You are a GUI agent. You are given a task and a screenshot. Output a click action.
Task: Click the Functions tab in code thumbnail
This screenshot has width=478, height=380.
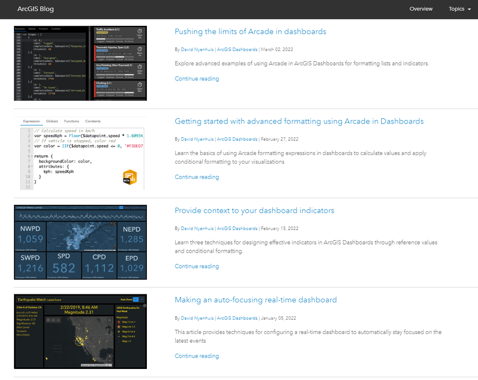pyautogui.click(x=72, y=121)
